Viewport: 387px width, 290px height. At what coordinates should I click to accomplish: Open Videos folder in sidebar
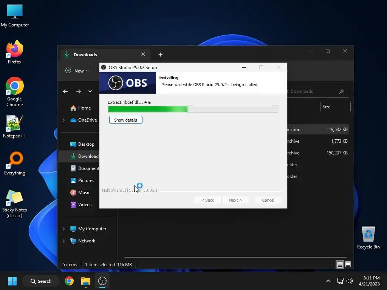click(x=80, y=205)
